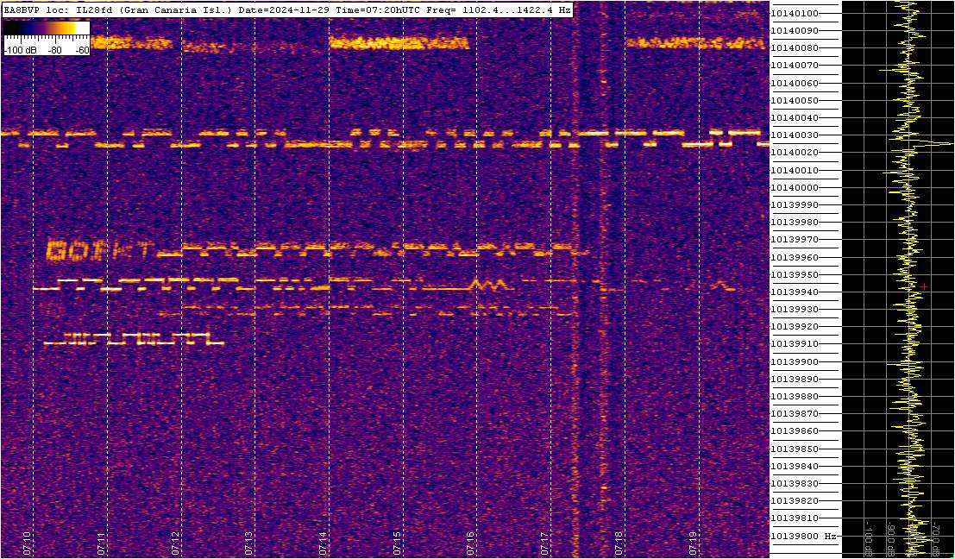Select the 07:17 time marker
Screen dimensions: 955x559
tap(545, 543)
